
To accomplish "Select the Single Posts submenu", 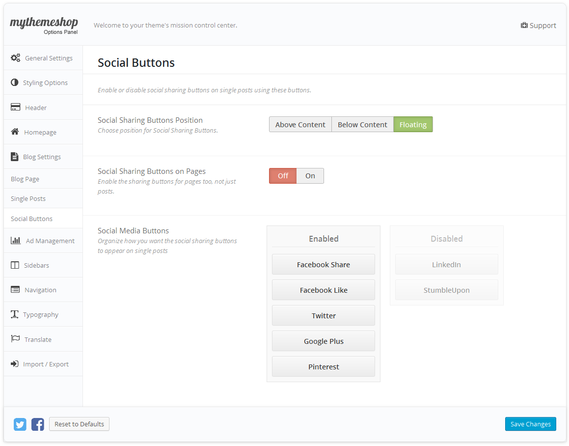I will [x=28, y=198].
